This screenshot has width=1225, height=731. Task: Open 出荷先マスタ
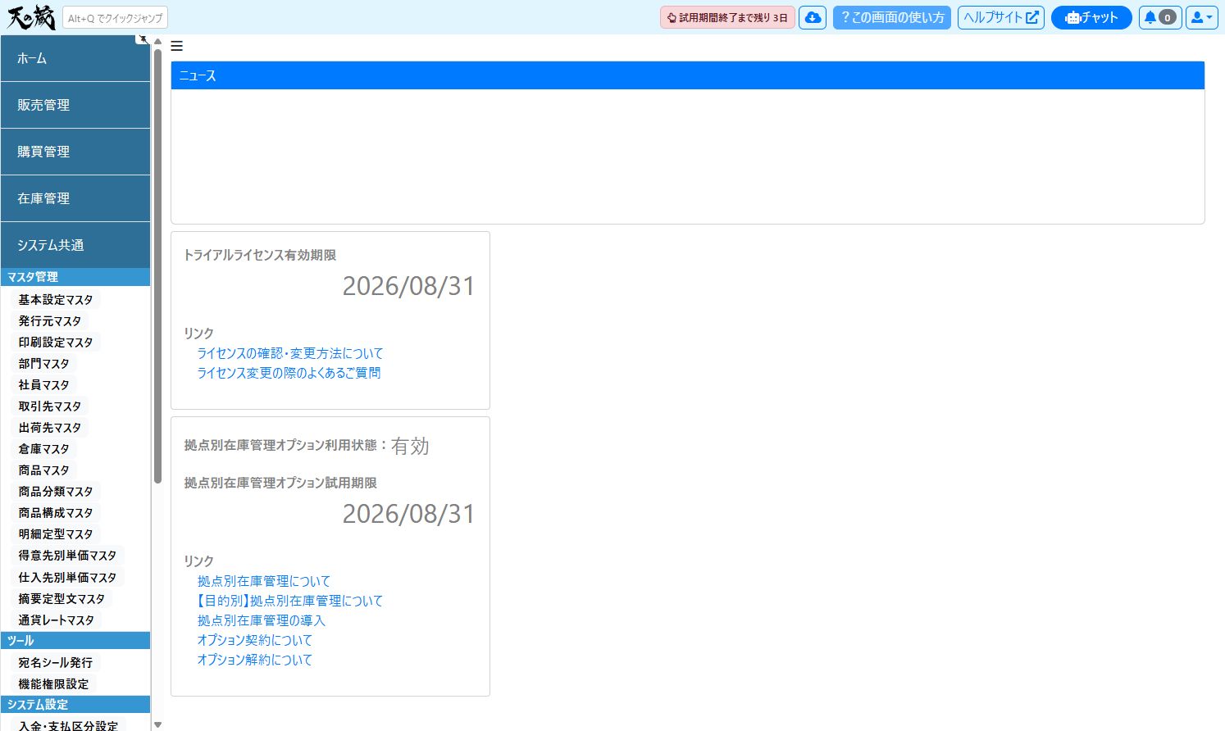click(x=50, y=428)
